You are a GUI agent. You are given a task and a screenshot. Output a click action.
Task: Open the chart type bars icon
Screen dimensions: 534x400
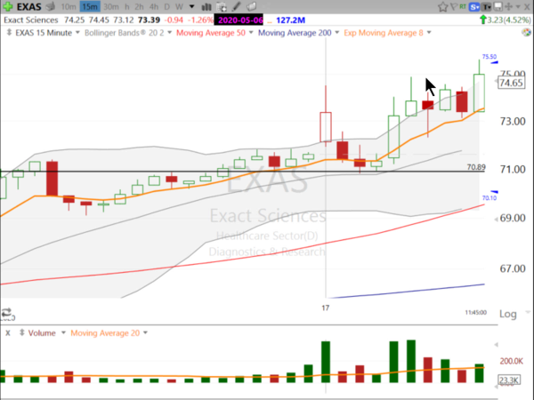coord(206,6)
